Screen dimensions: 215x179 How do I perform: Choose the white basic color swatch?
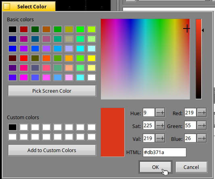[92, 77]
